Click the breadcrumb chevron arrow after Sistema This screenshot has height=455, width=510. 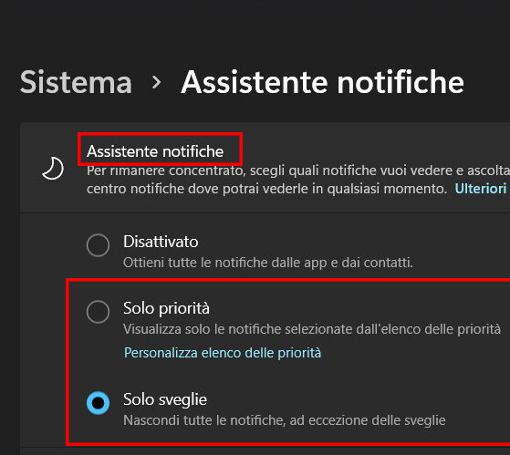[x=157, y=83]
